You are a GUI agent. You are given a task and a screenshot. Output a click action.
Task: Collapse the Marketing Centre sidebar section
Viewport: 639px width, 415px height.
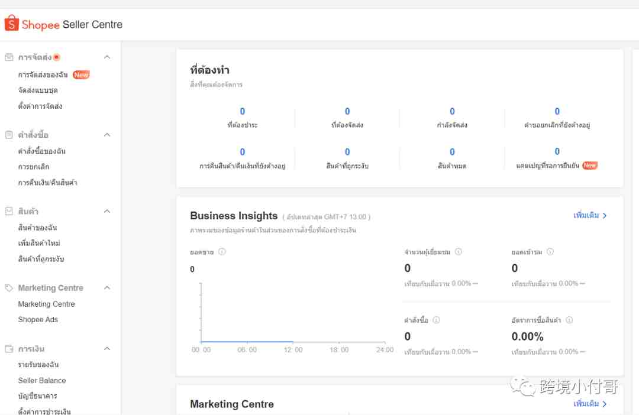107,288
